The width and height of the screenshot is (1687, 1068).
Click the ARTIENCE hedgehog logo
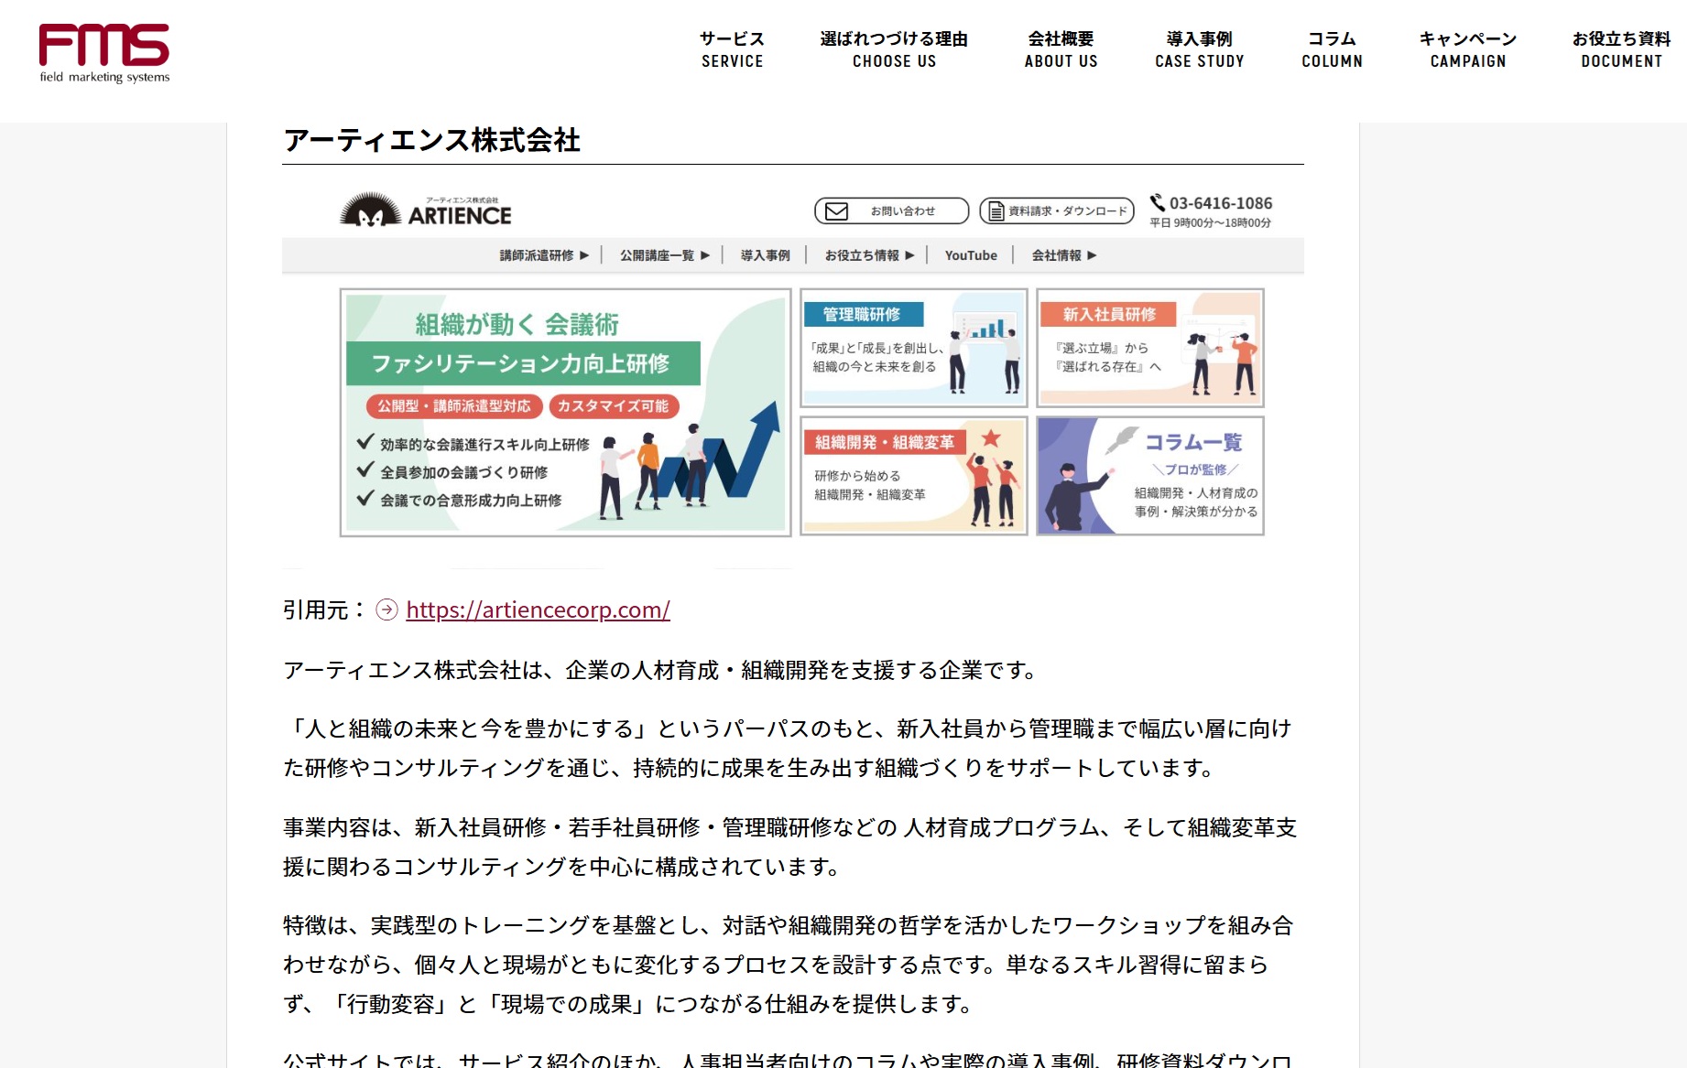[x=370, y=210]
